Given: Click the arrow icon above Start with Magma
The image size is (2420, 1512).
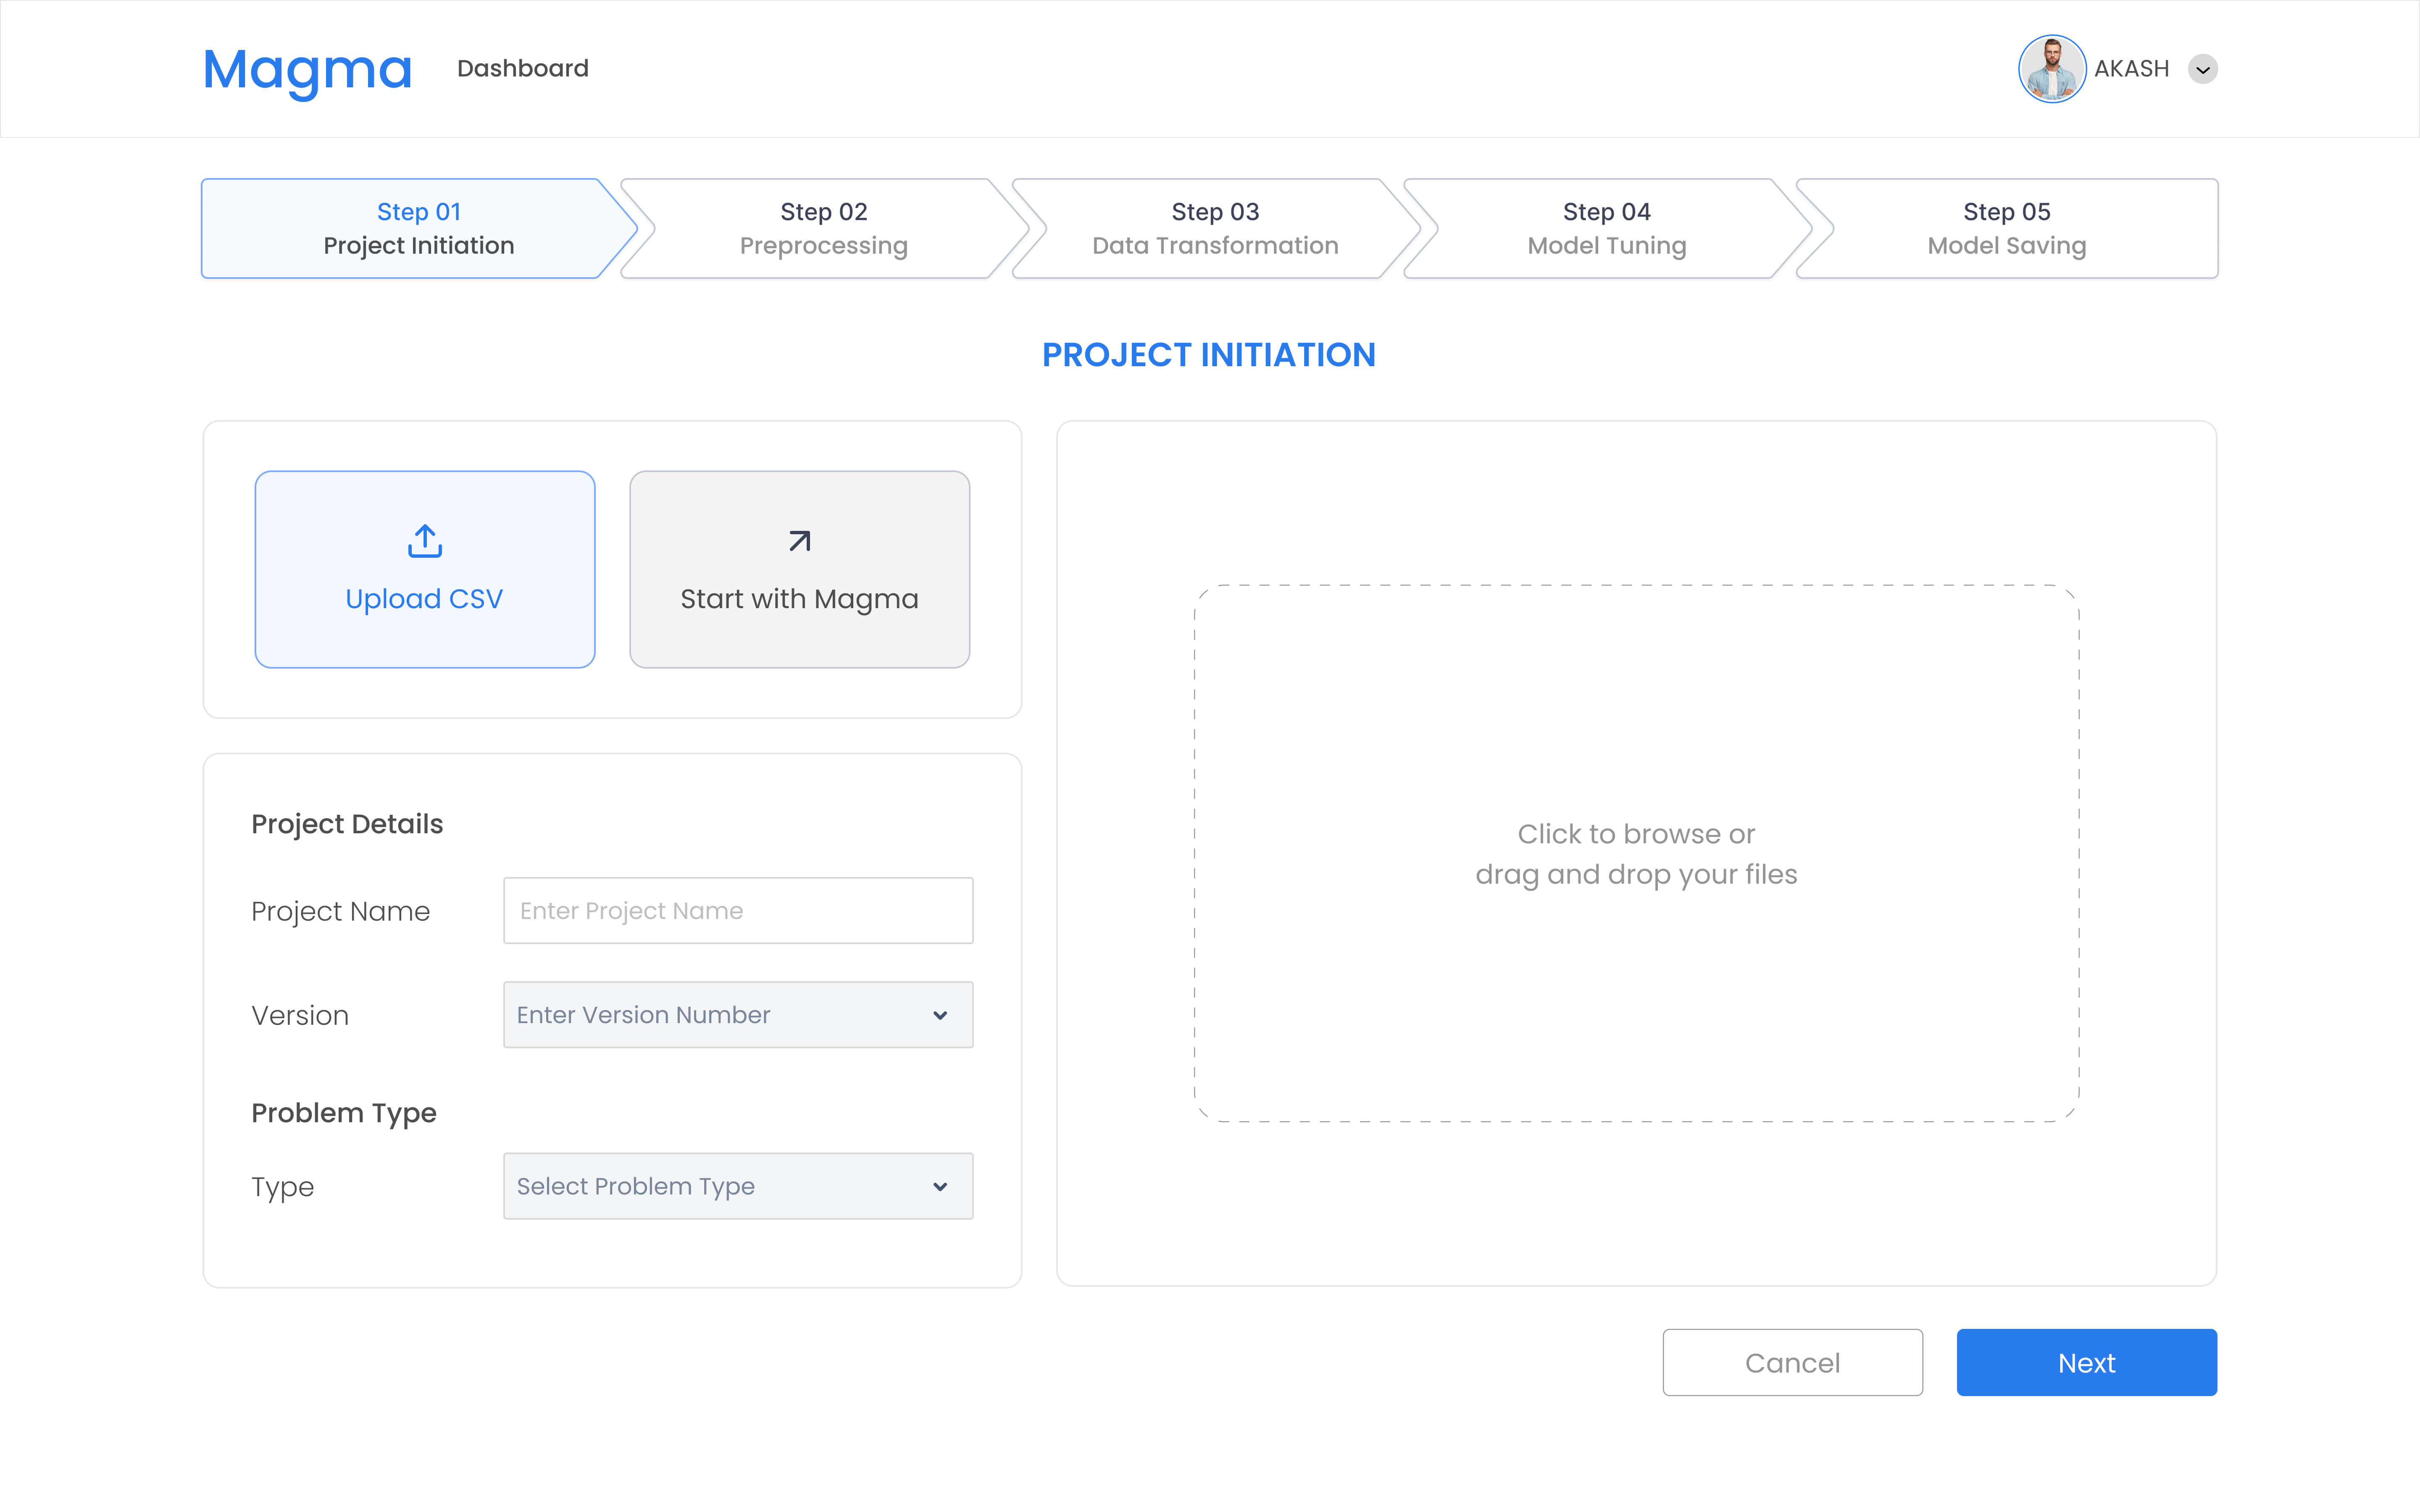Looking at the screenshot, I should click(799, 541).
